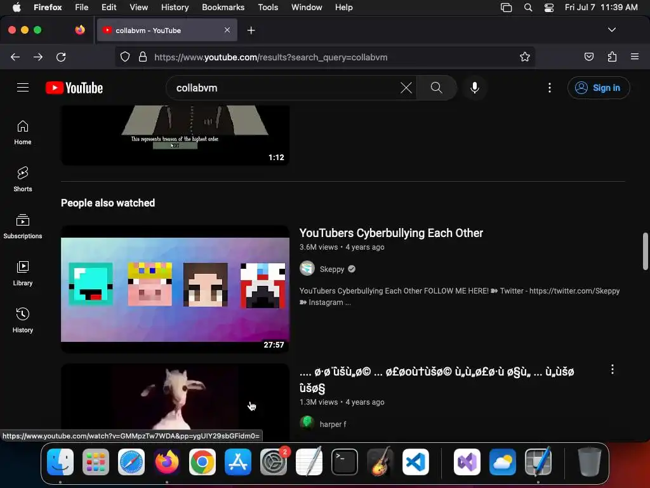Bookmark this page with star
Image resolution: width=650 pixels, height=488 pixels.
[x=524, y=57]
